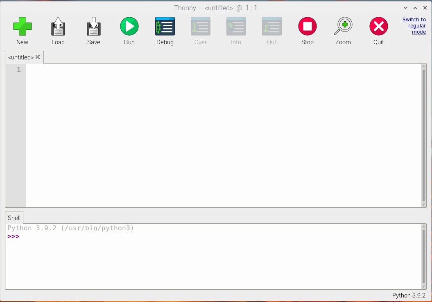Screen dimensions: 432x302
Task: Quit Thonny with the red X icon
Action: click(378, 27)
